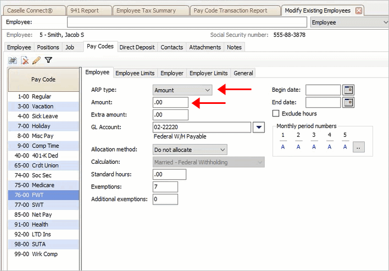The height and width of the screenshot is (271, 389).
Task: Select the 75-00 Medicare pay code
Action: point(43,185)
